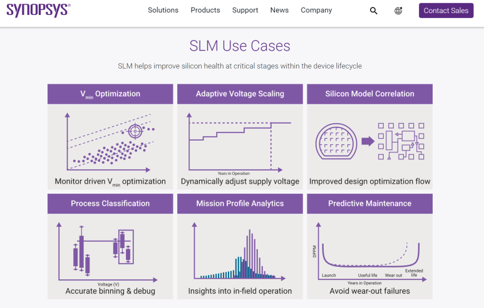Click 'Dynamically adjust supply voltage' caption
Viewport: 484px width, 308px height.
(x=240, y=181)
